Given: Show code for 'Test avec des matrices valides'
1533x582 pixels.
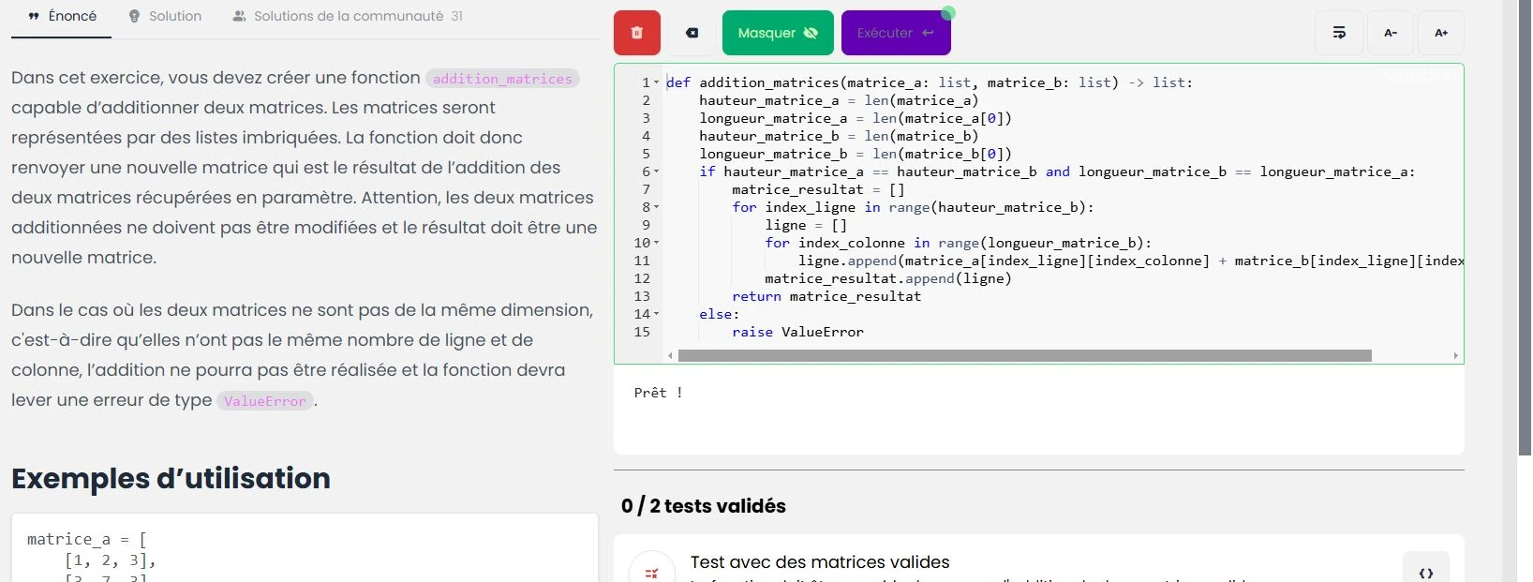Looking at the screenshot, I should [x=1425, y=572].
